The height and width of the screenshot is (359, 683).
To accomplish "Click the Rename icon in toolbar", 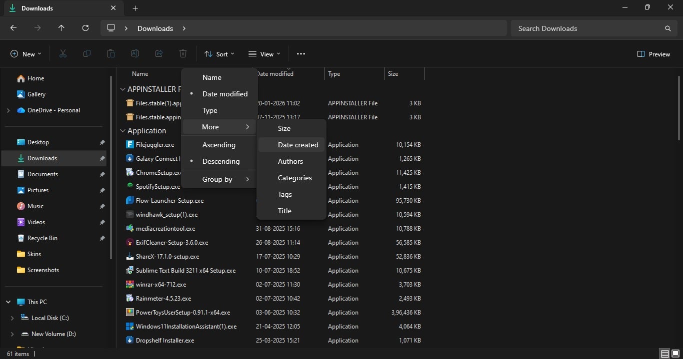I will 135,54.
